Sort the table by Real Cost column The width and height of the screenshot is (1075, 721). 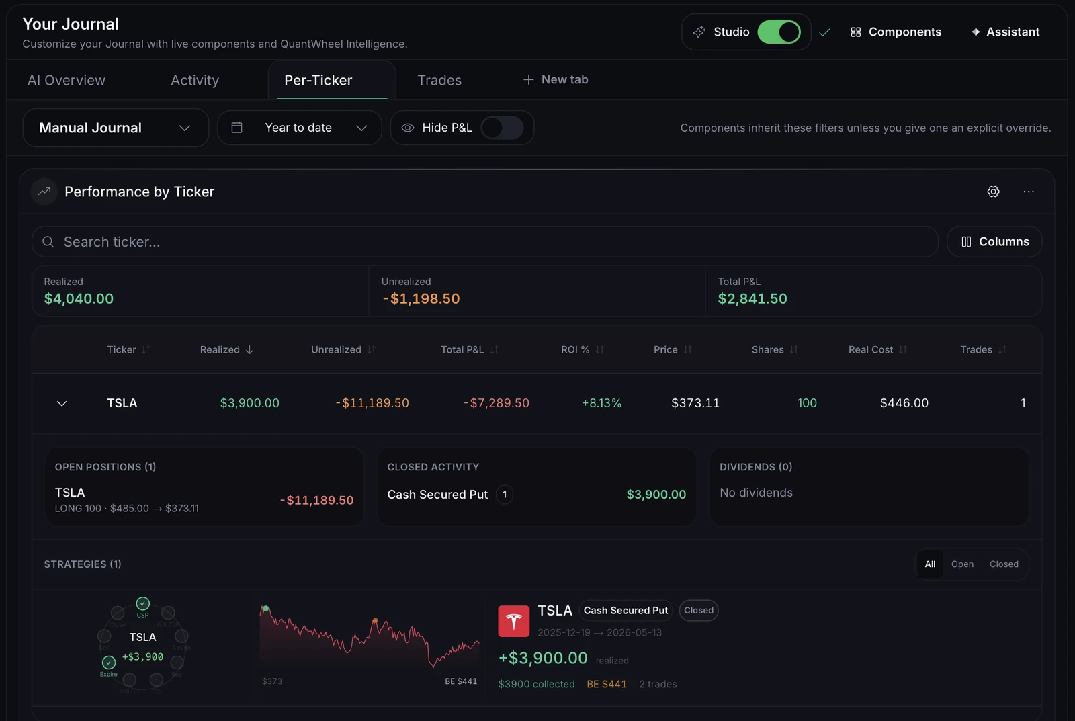[x=877, y=350]
